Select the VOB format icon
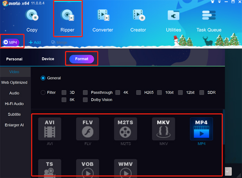Image resolution: width=242 pixels, height=178 pixels. 88,168
